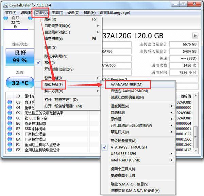204x196 pixels.
Task: Click the SMART list scrollbar thumb
Action: (195, 137)
